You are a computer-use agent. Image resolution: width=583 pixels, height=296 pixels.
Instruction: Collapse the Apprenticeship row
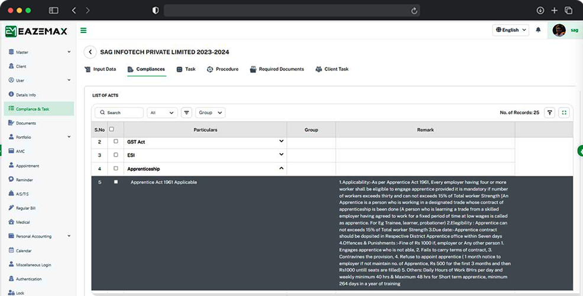tap(281, 168)
